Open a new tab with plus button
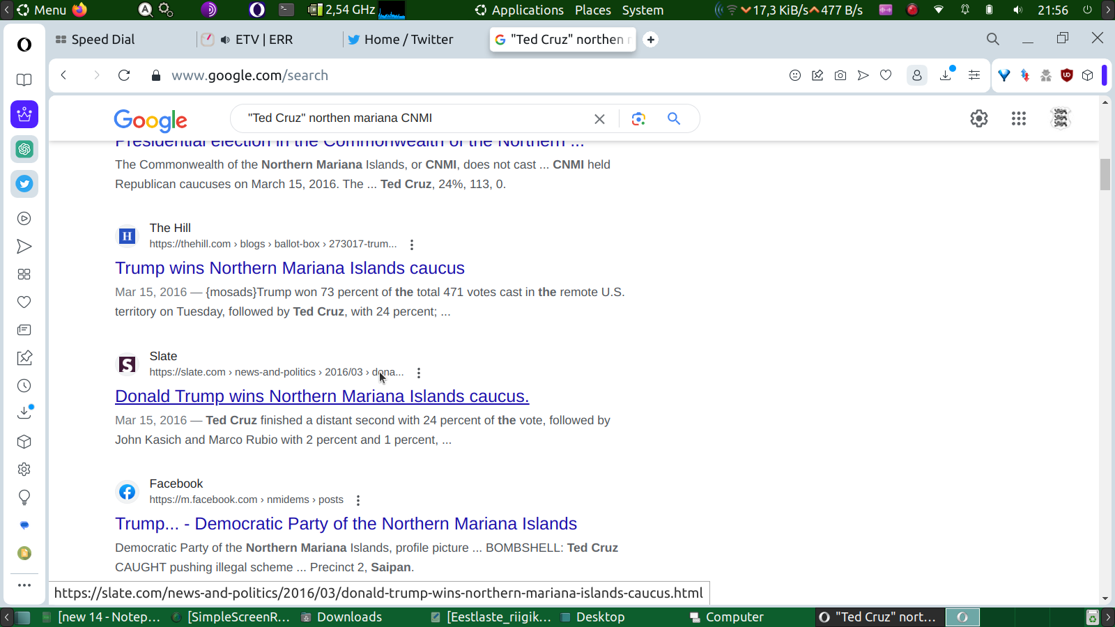Viewport: 1115px width, 627px height. (x=651, y=40)
